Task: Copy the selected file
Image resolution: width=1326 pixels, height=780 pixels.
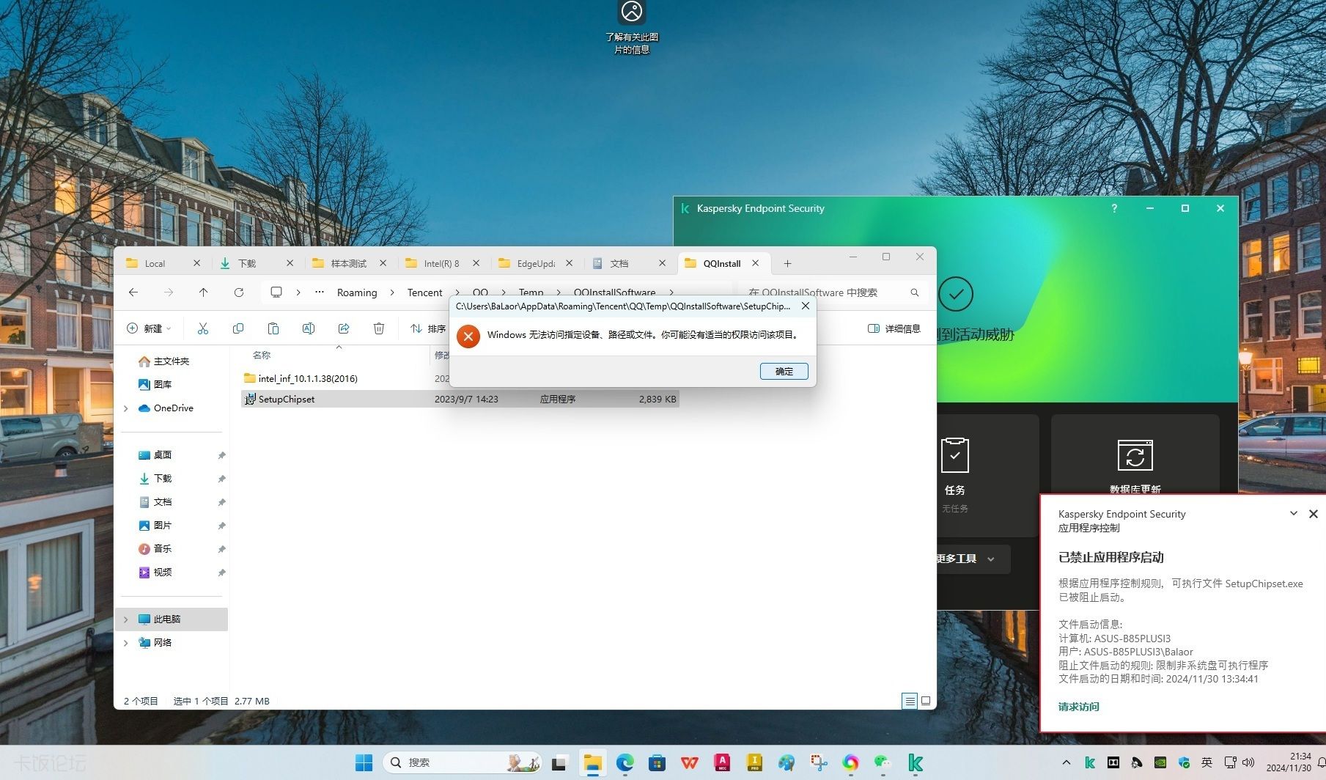Action: [x=238, y=328]
